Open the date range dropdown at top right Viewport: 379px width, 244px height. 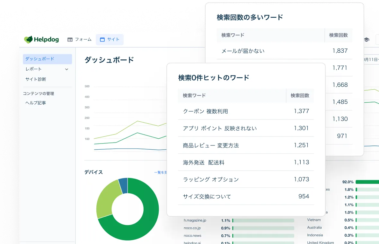371,59
